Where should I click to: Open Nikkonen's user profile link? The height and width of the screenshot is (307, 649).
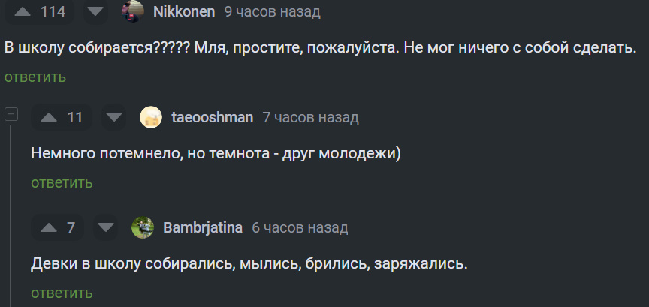tap(184, 11)
